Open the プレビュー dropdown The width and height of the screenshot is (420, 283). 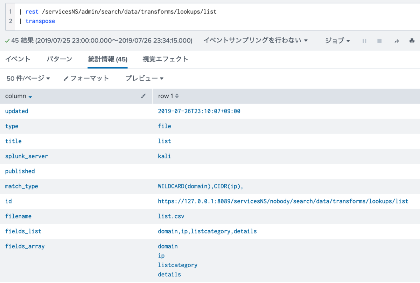click(145, 79)
